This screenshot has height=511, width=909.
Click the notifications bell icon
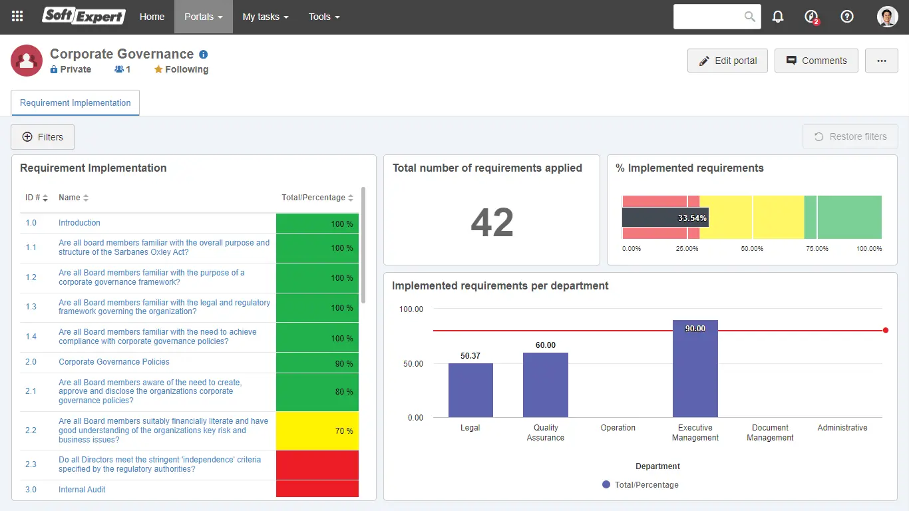778,17
